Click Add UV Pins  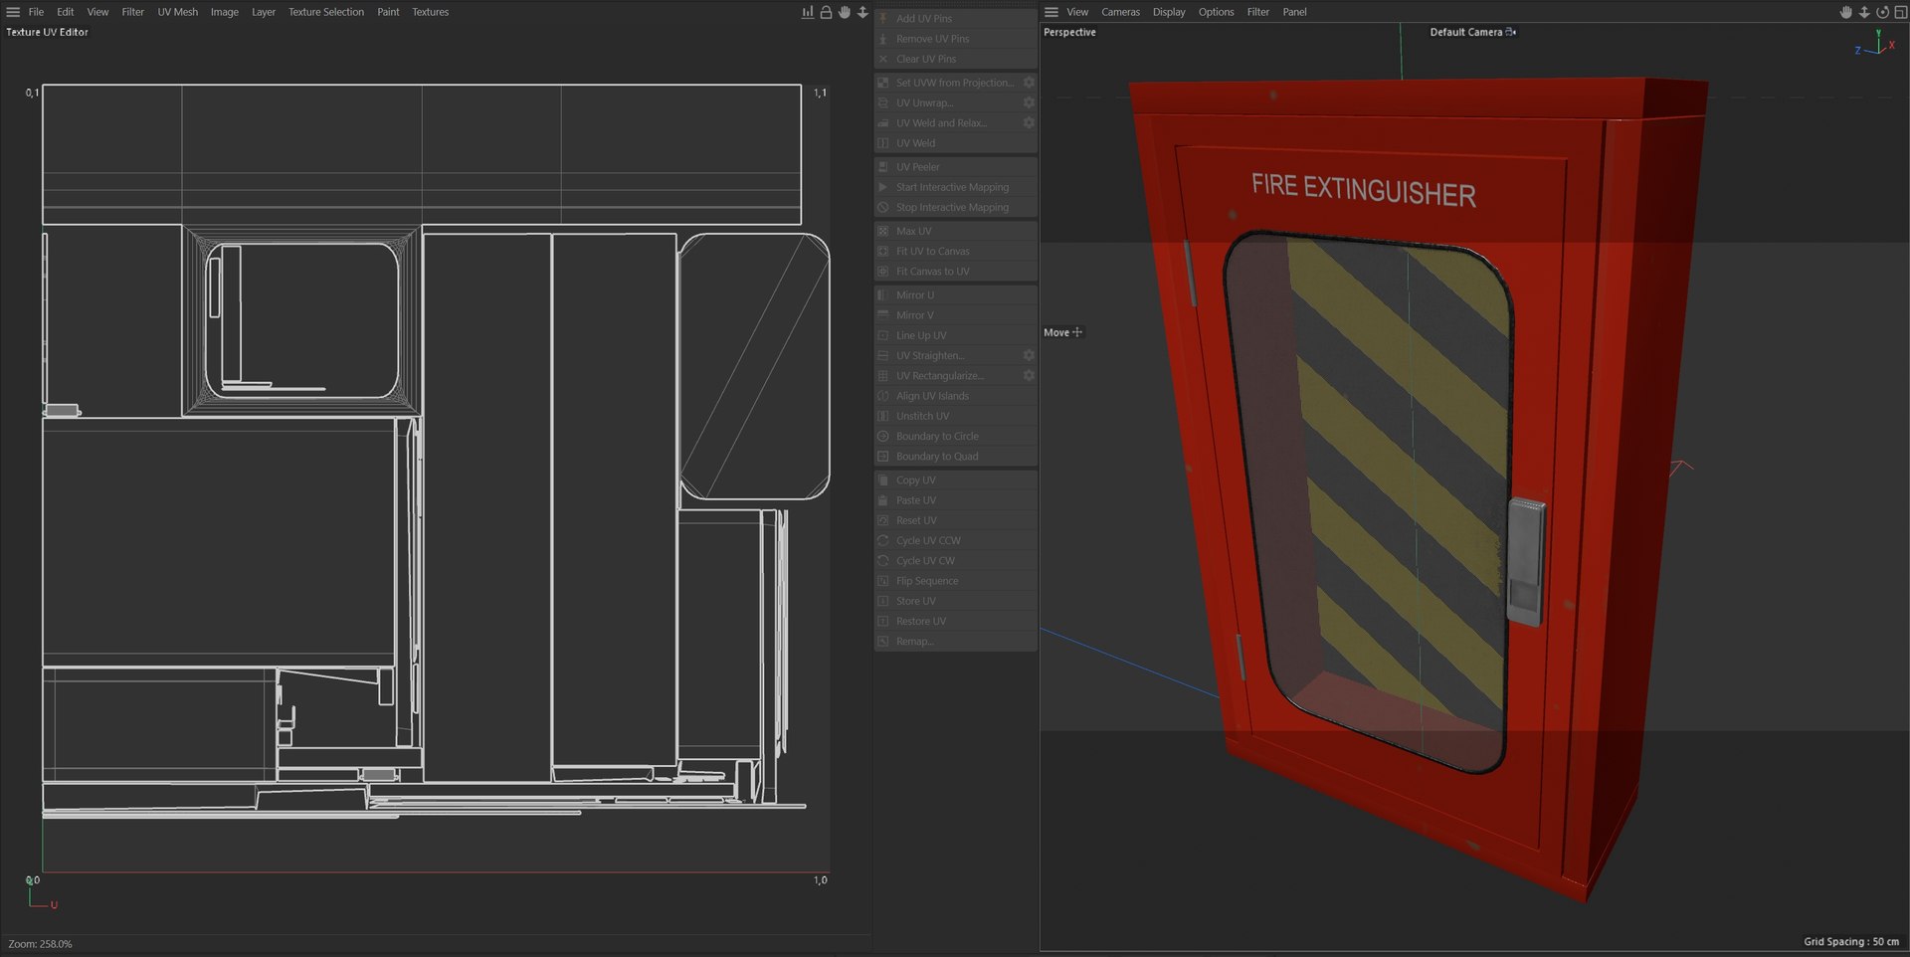point(956,18)
